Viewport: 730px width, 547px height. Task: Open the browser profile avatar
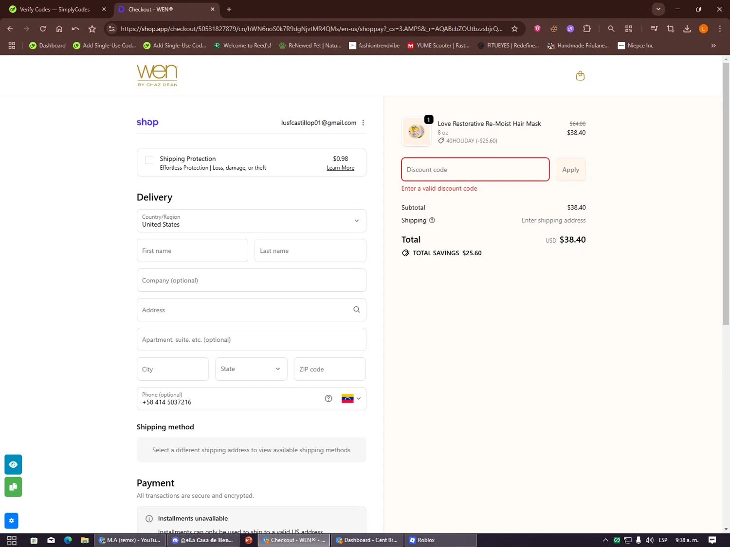tap(703, 29)
